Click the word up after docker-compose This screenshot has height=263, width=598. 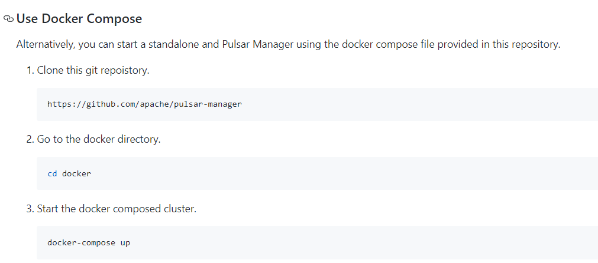click(x=125, y=243)
